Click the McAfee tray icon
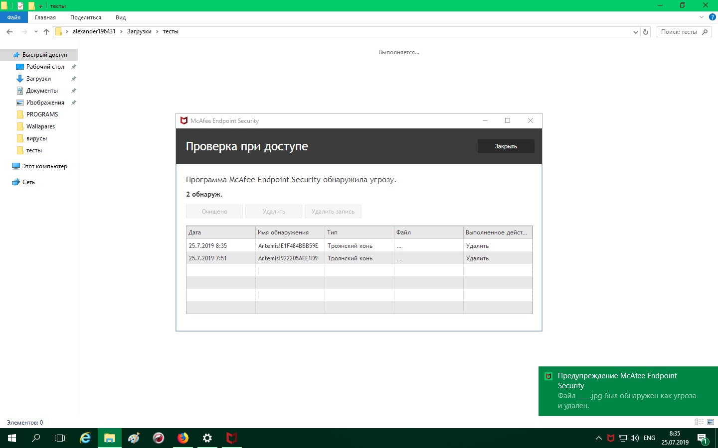 pos(610,438)
